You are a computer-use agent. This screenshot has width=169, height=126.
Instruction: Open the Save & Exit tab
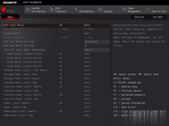(x=157, y=10)
